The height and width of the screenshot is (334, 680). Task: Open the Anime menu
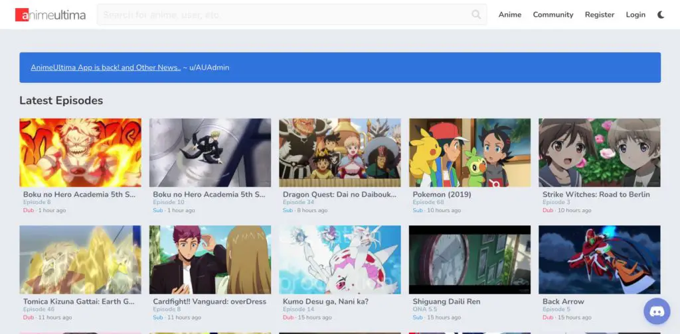click(510, 15)
